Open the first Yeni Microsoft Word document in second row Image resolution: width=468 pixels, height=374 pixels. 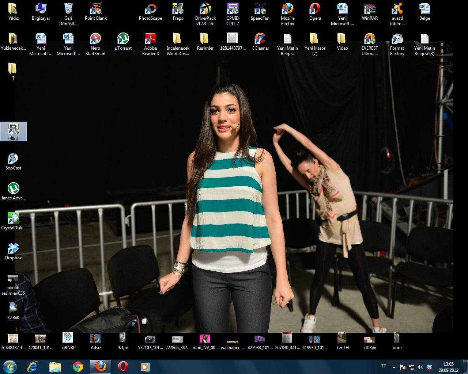pos(41,44)
